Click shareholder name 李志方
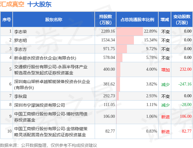 [21, 49]
